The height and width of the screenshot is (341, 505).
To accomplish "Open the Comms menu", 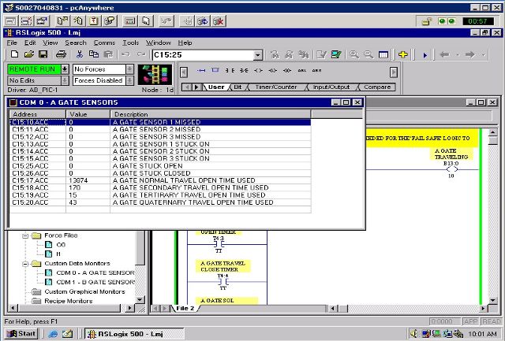I will pos(104,43).
